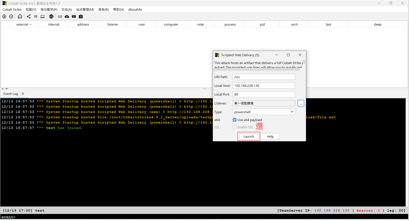Sort by user column header
Viewport: 409px width, 221px height.
[142, 24]
